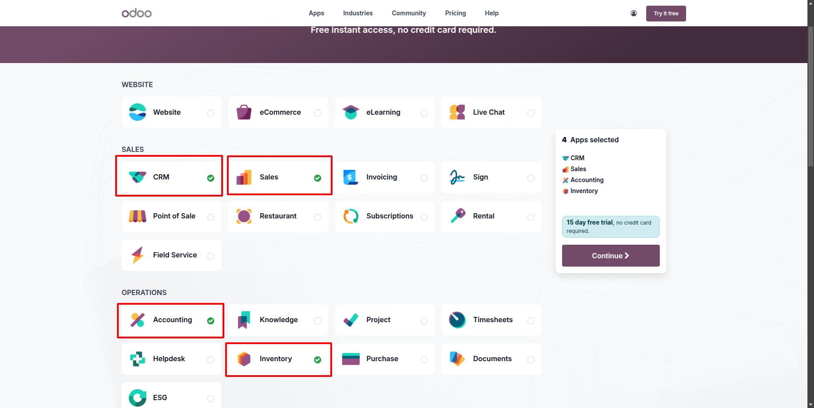Viewport: 814px width, 408px height.
Task: Click the Subscriptions cycle icon
Action: click(x=351, y=216)
